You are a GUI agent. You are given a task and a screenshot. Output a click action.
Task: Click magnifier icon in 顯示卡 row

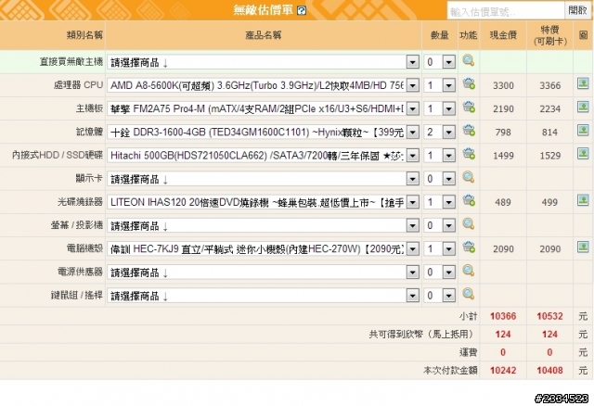tap(469, 177)
